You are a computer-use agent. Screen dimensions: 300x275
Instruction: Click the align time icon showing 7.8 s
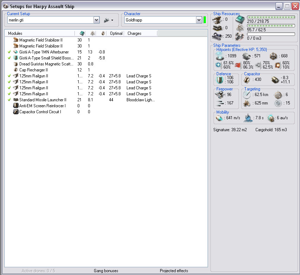coord(248,118)
